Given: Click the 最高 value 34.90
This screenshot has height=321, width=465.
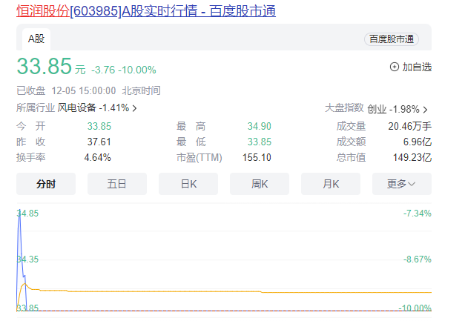Looking at the screenshot, I should click(260, 126).
